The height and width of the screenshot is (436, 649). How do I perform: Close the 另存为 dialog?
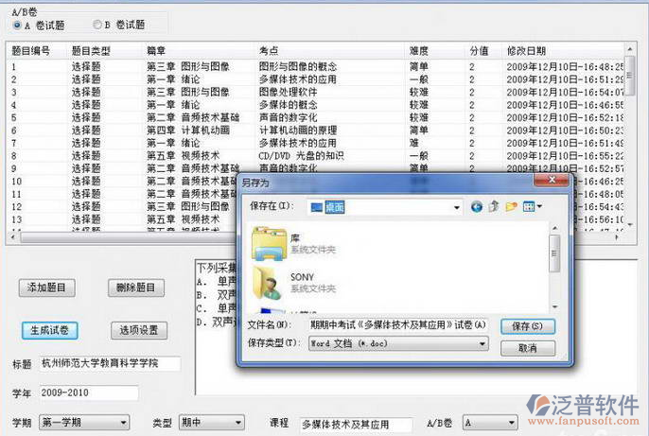click(553, 180)
